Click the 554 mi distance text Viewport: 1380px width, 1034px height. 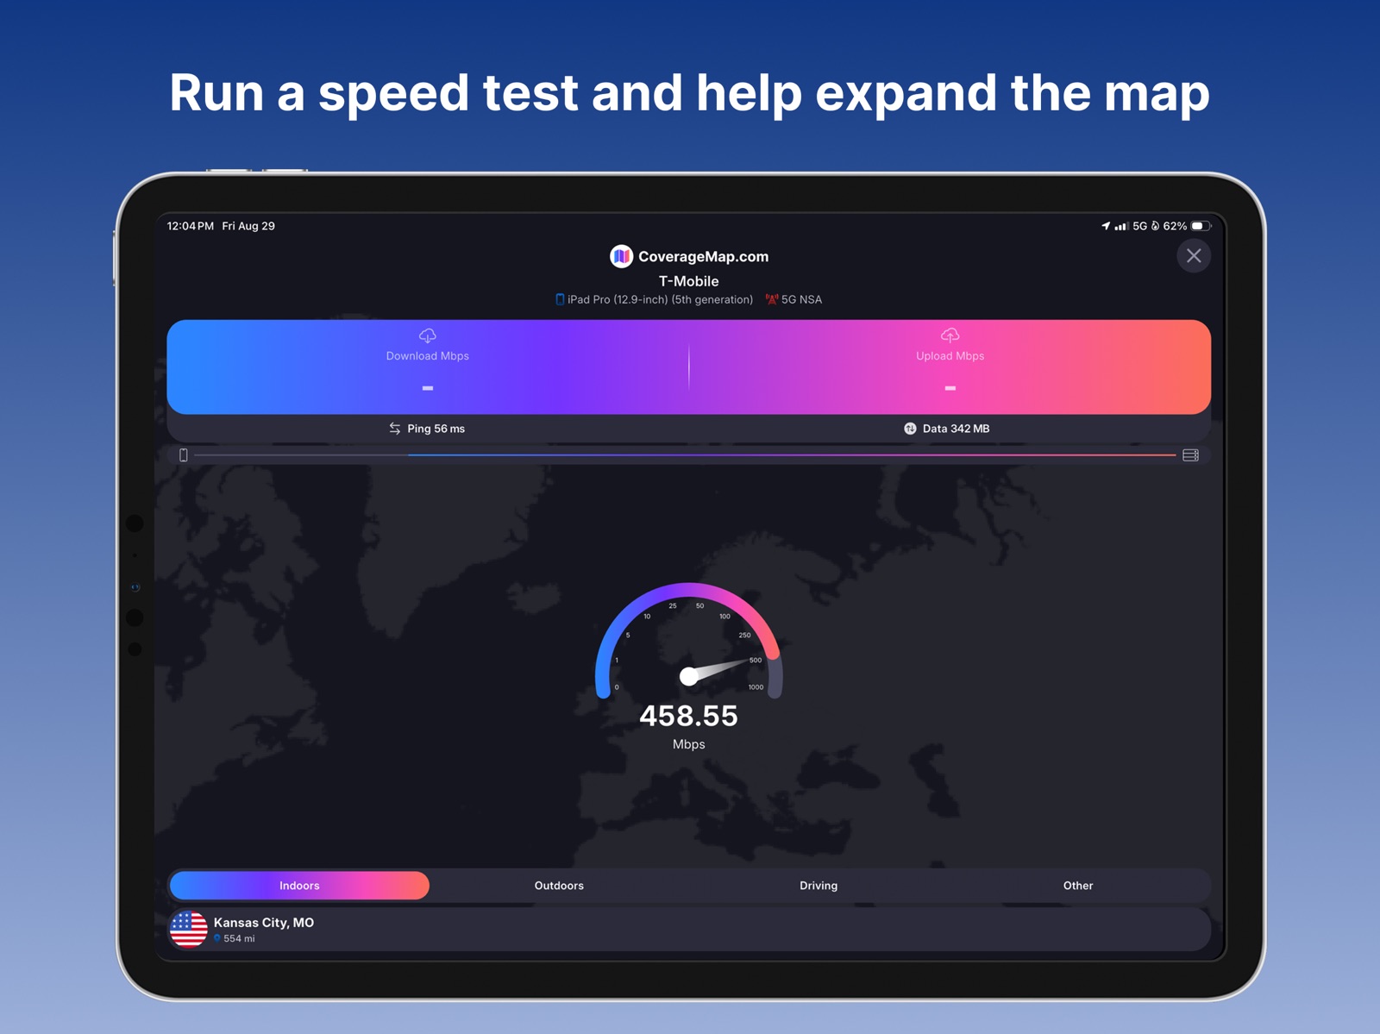[x=239, y=938]
